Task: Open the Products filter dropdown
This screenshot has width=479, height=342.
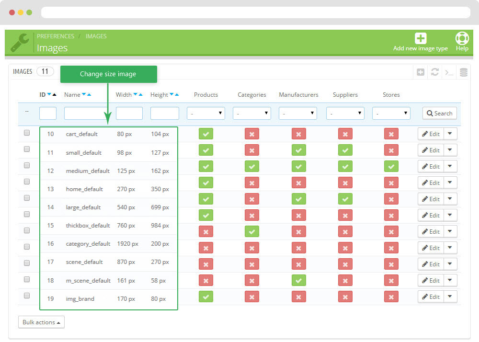Action: pyautogui.click(x=206, y=114)
